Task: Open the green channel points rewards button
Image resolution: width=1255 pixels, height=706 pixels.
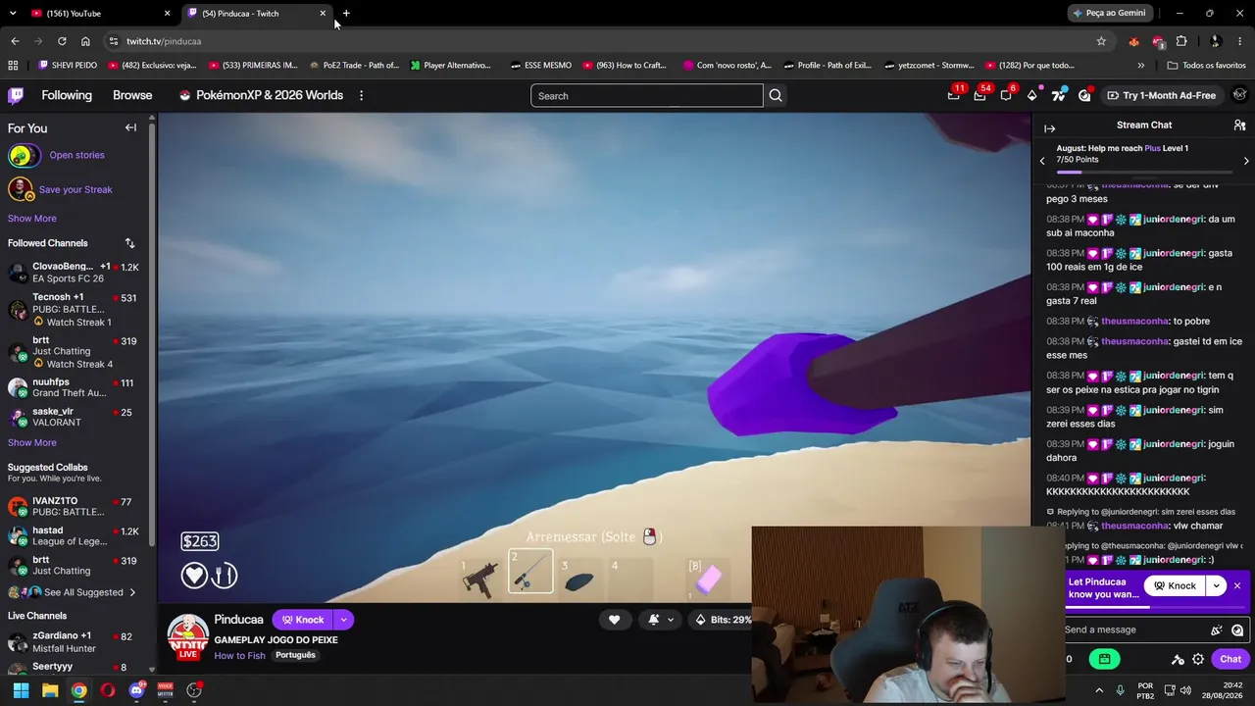Action: tap(1104, 659)
